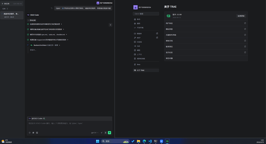
Task: Expand step 检查现有规格目录并判断是否已有匹配变更
Action: pyautogui.click(x=46, y=24)
